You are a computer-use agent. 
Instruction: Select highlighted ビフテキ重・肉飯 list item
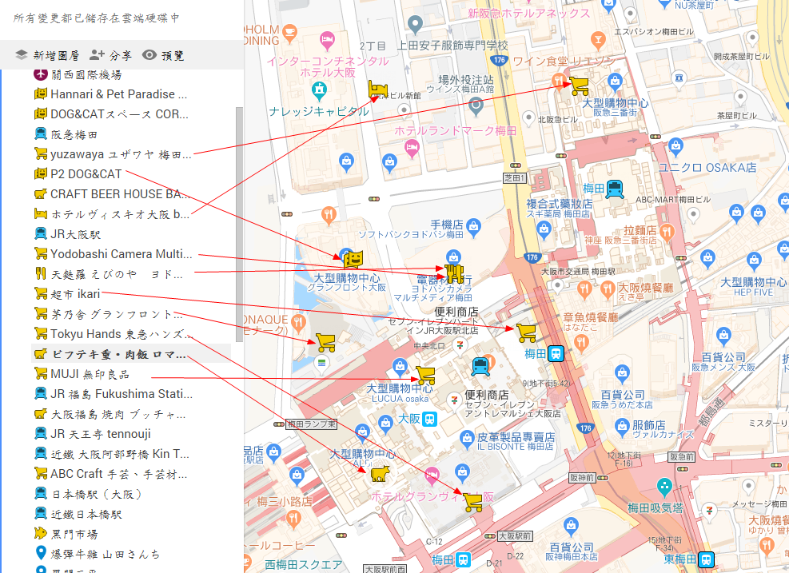click(131, 354)
